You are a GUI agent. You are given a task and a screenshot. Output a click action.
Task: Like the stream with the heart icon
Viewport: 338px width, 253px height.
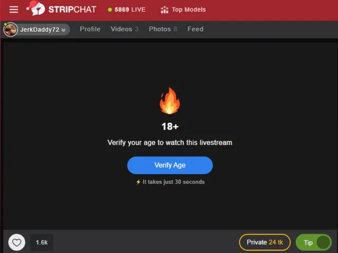point(16,242)
